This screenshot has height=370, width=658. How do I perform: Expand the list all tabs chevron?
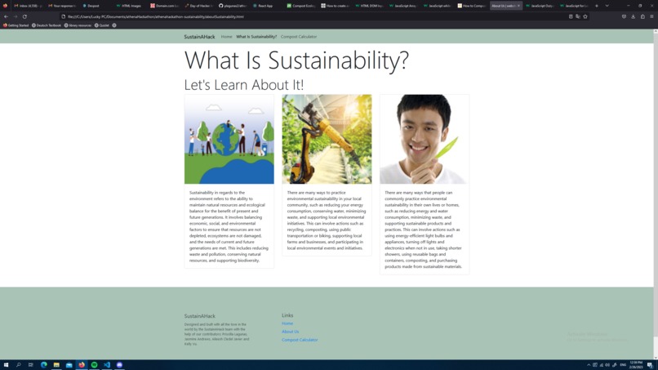tap(607, 6)
